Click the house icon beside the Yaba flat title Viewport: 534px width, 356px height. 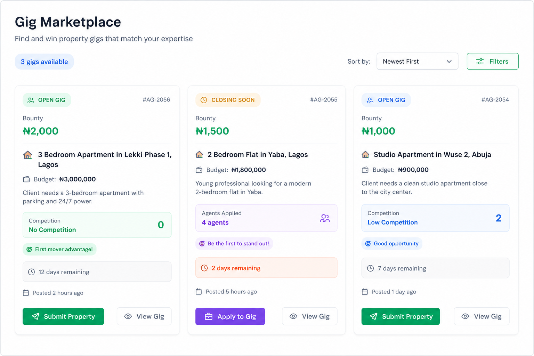point(199,154)
